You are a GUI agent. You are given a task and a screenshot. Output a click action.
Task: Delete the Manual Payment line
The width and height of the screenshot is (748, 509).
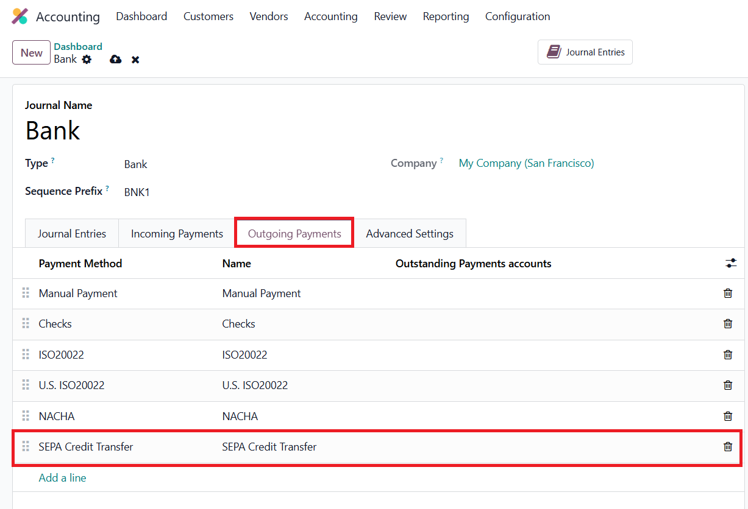[727, 293]
